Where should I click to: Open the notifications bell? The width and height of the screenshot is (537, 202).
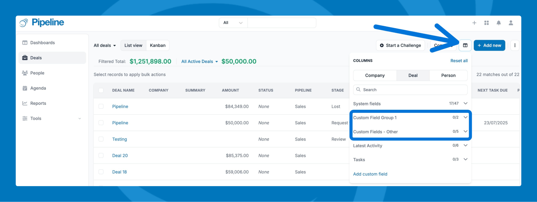point(499,23)
